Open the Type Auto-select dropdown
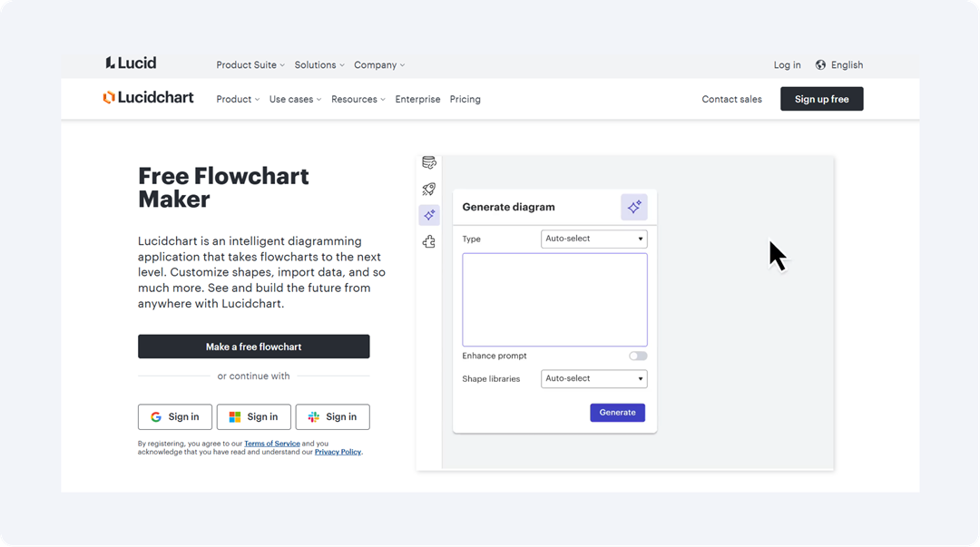980x547 pixels. 594,239
